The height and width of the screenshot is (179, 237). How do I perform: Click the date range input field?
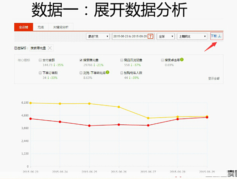133,37
